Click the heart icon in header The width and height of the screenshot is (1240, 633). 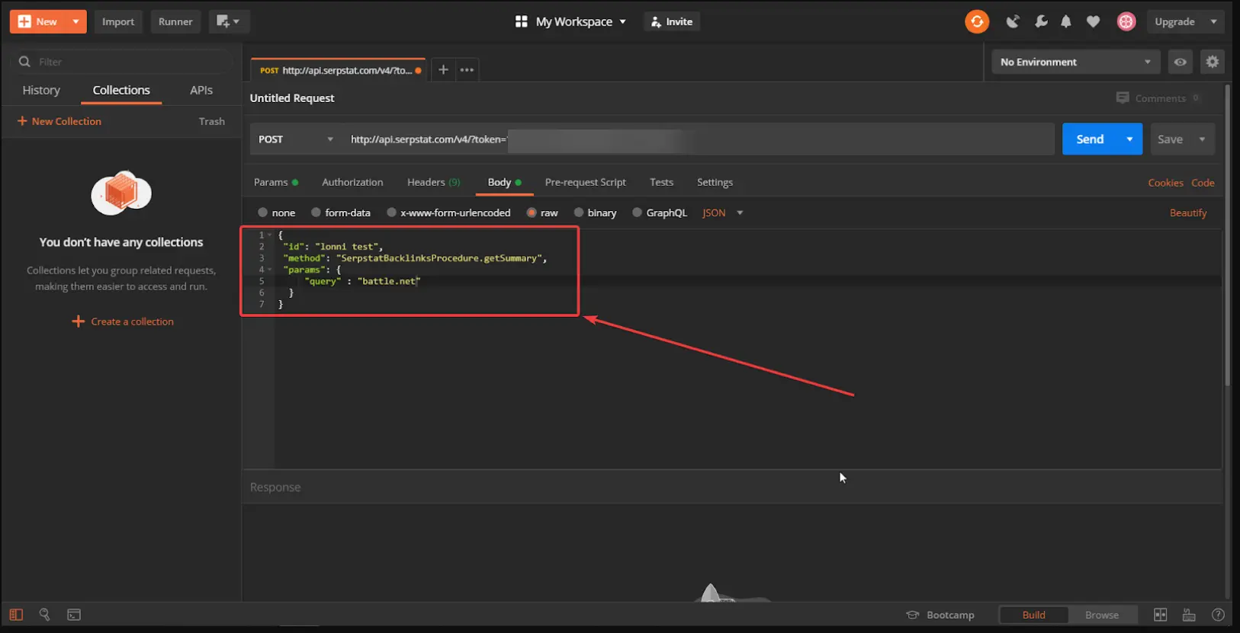point(1094,21)
